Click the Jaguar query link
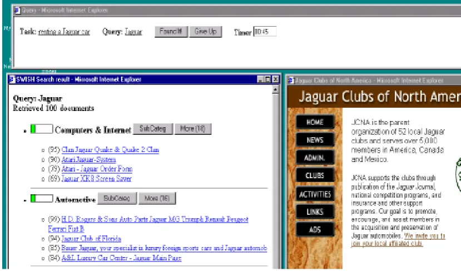 (133, 32)
